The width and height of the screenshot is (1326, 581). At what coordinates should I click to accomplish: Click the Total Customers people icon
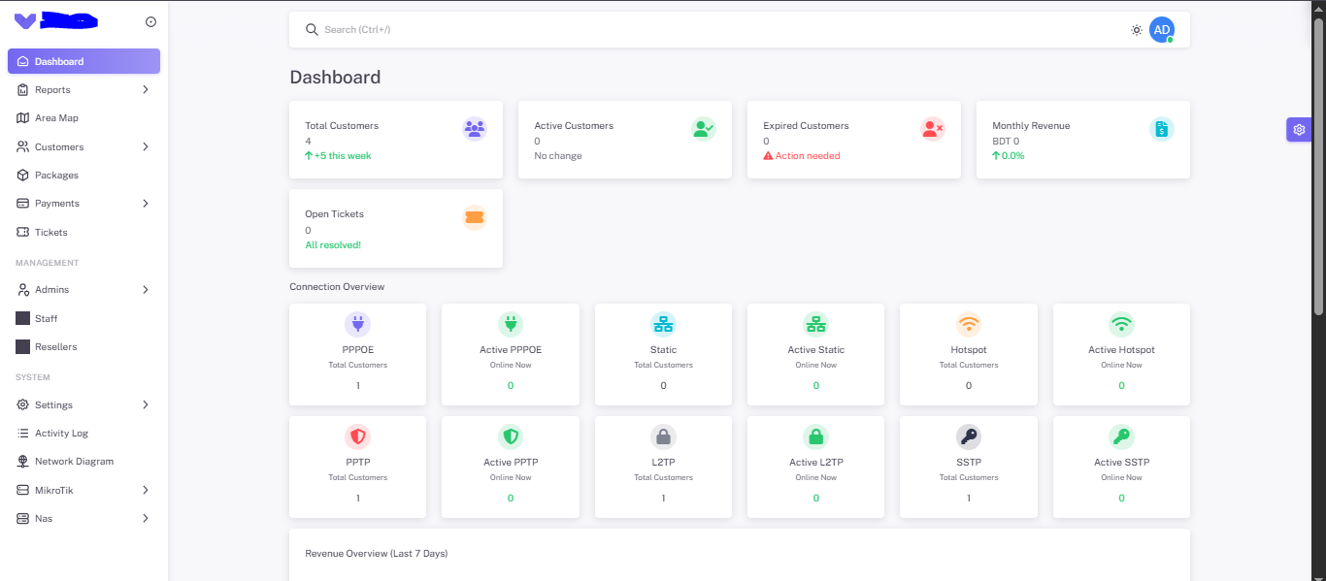pyautogui.click(x=475, y=128)
